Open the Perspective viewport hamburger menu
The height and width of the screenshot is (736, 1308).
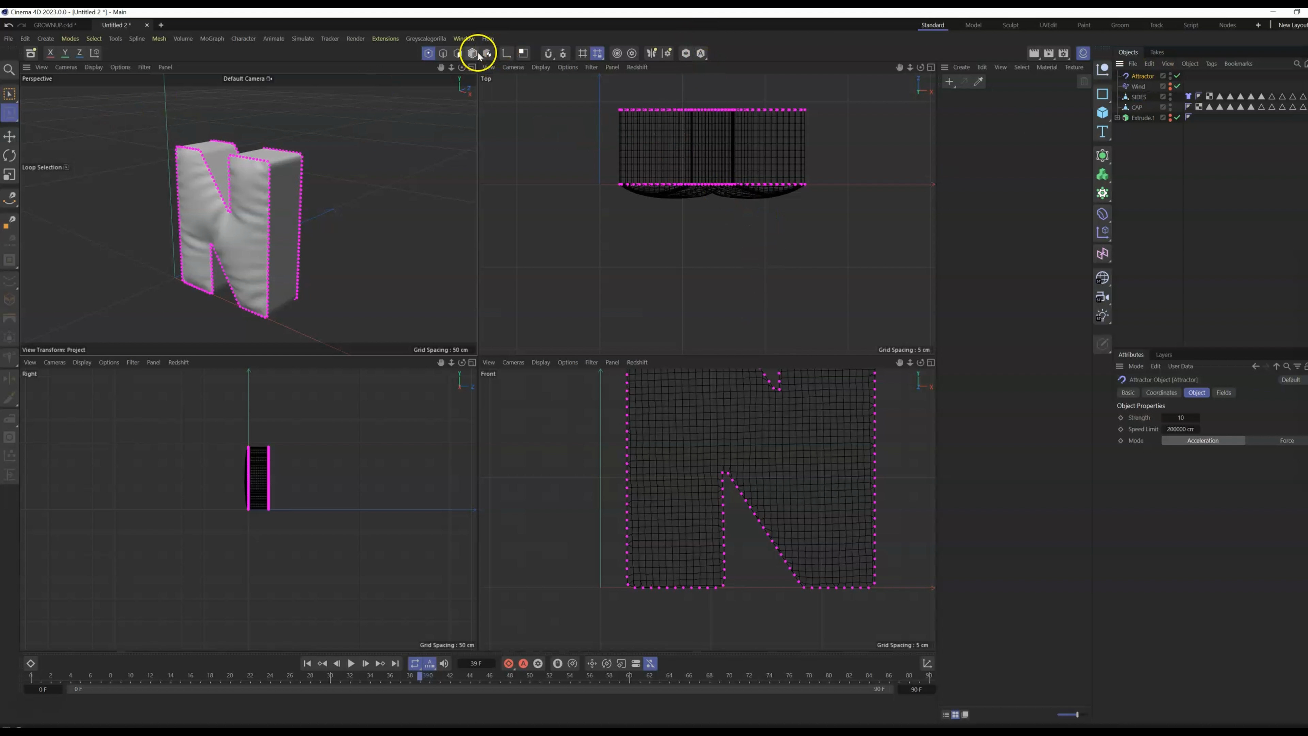27,67
